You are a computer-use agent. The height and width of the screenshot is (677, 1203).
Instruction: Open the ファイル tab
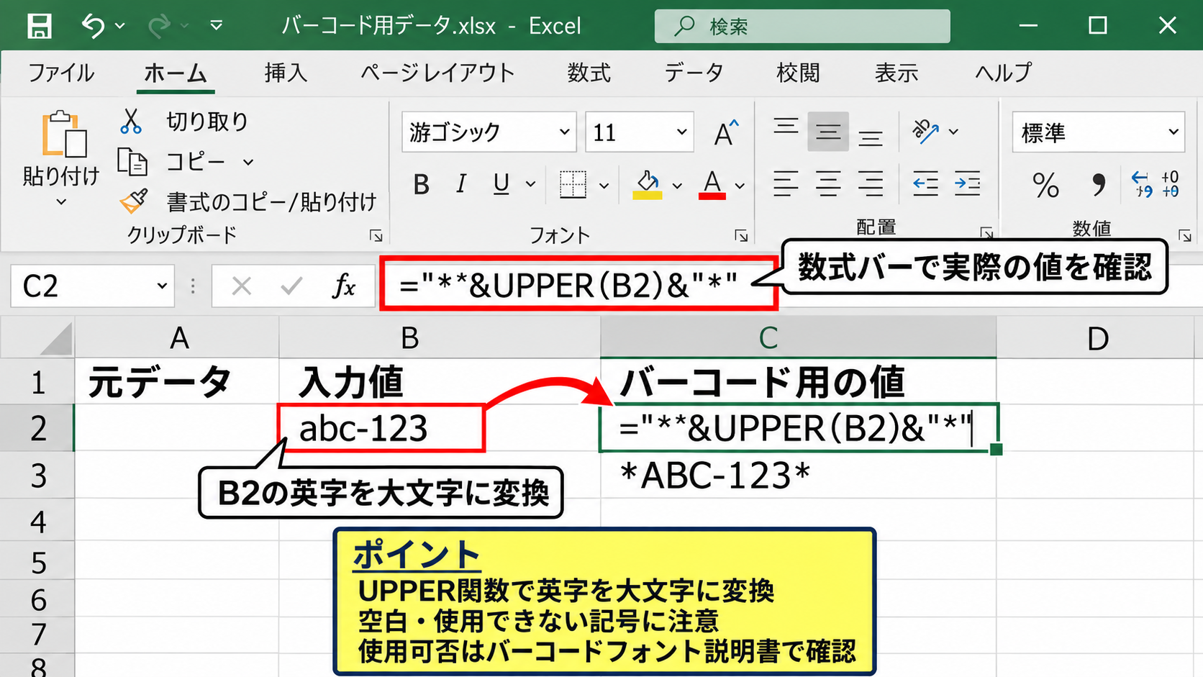61,73
